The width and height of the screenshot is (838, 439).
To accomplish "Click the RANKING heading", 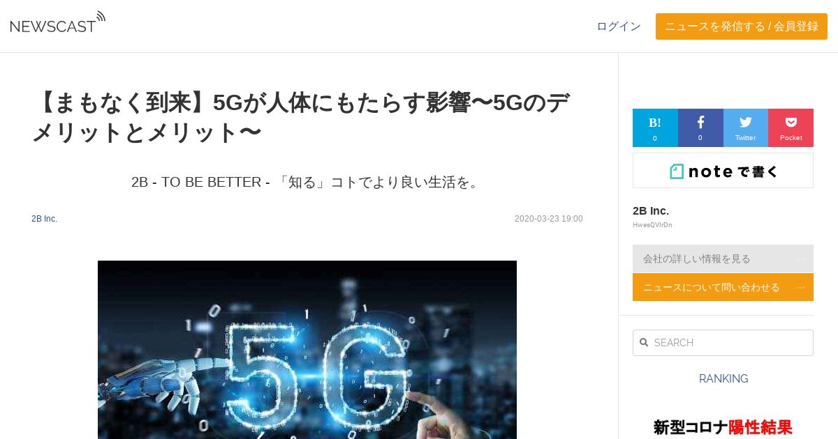I will point(723,379).
